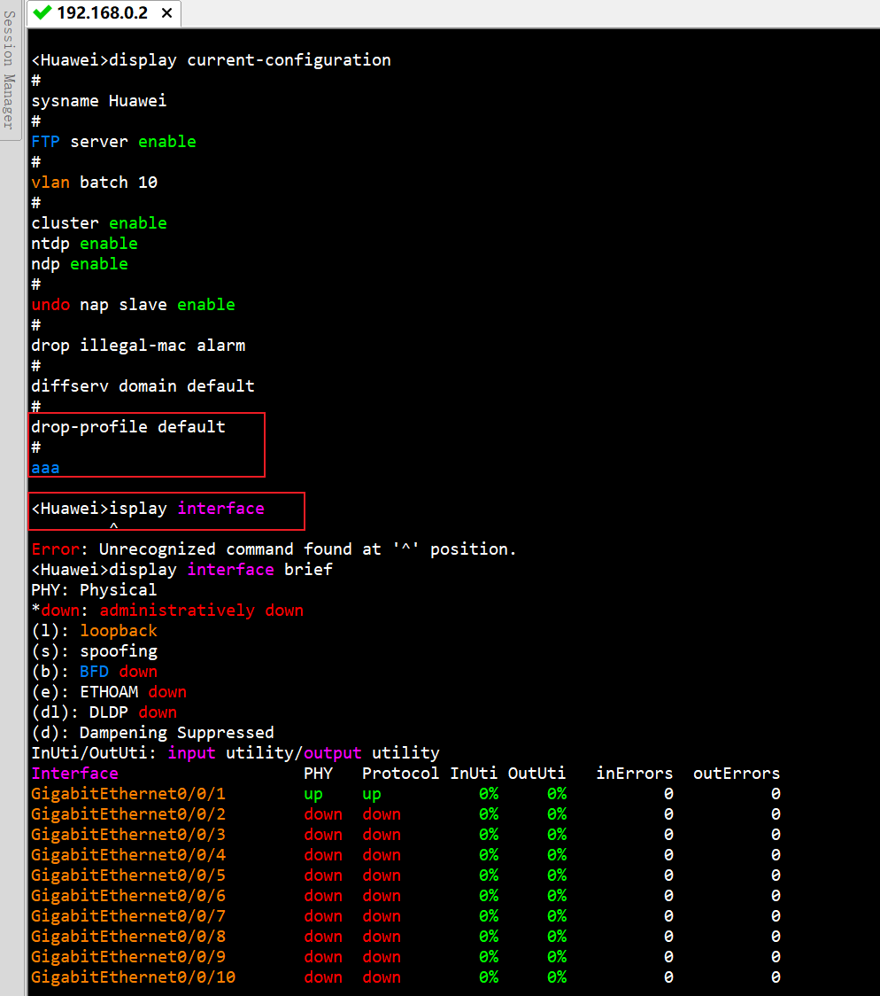Click the '*down: administratively down' legend line
The height and width of the screenshot is (996, 880).
coord(167,611)
